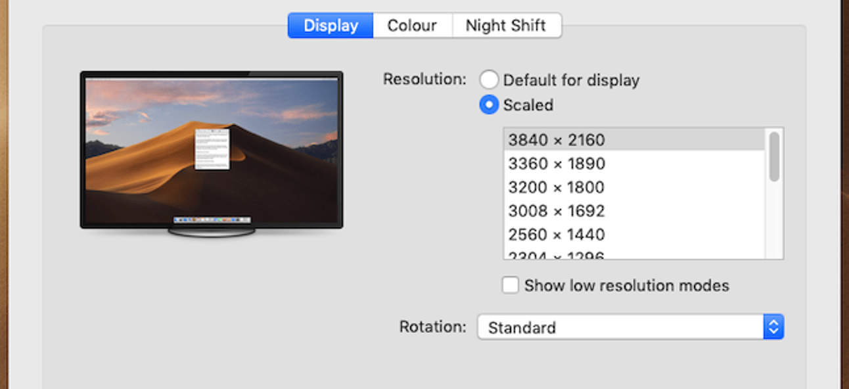Click the Rotation dropdown's blue chevron arrows
Screen dimensions: 849x389
point(774,327)
